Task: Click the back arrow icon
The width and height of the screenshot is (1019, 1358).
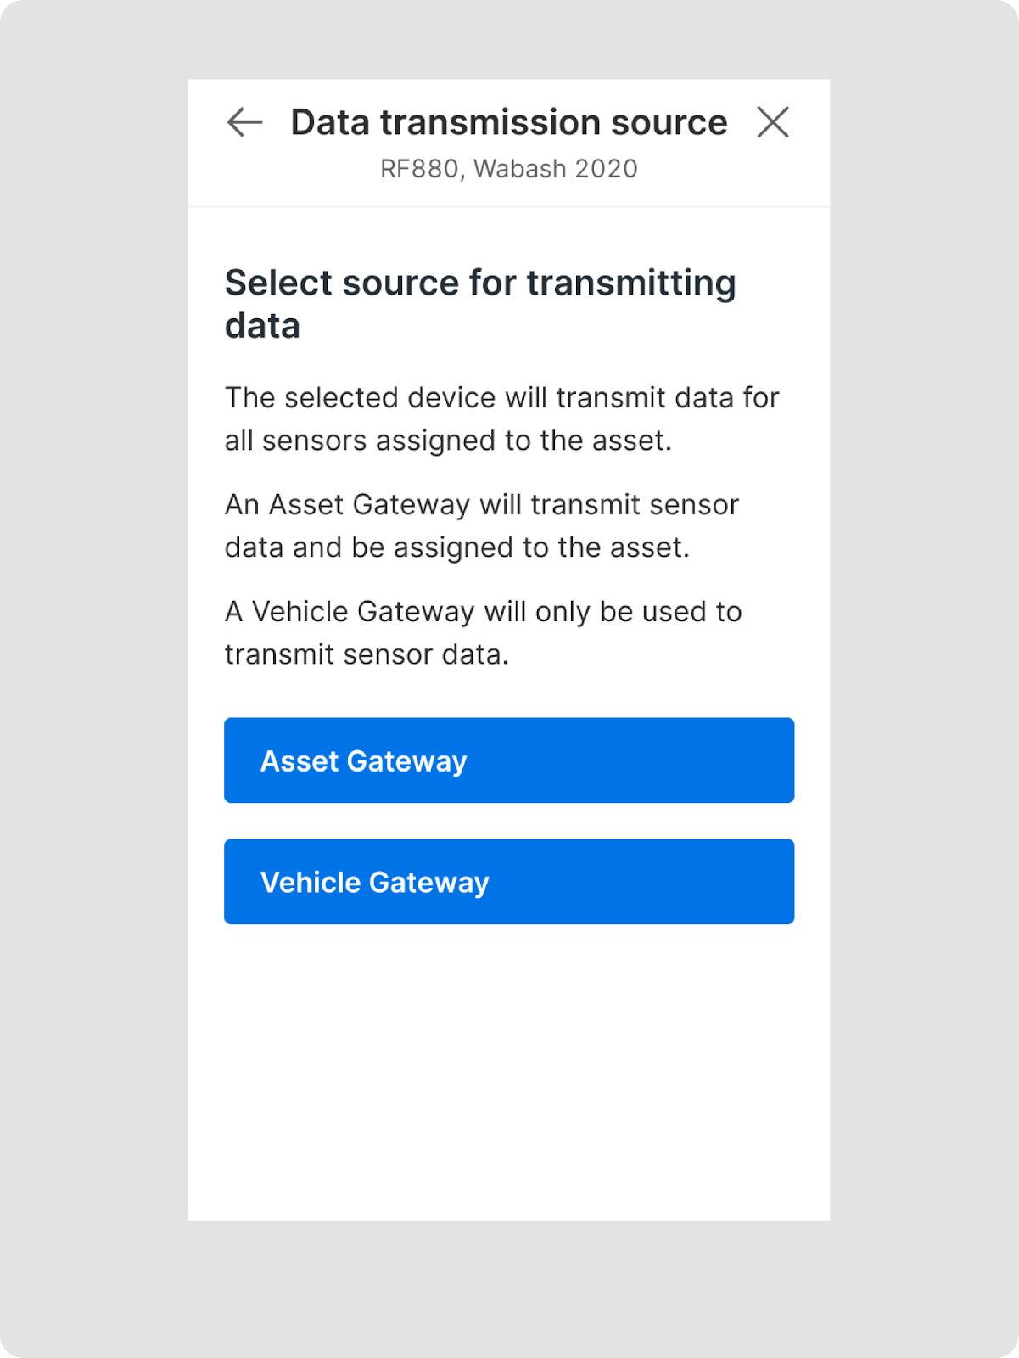Action: pyautogui.click(x=244, y=122)
